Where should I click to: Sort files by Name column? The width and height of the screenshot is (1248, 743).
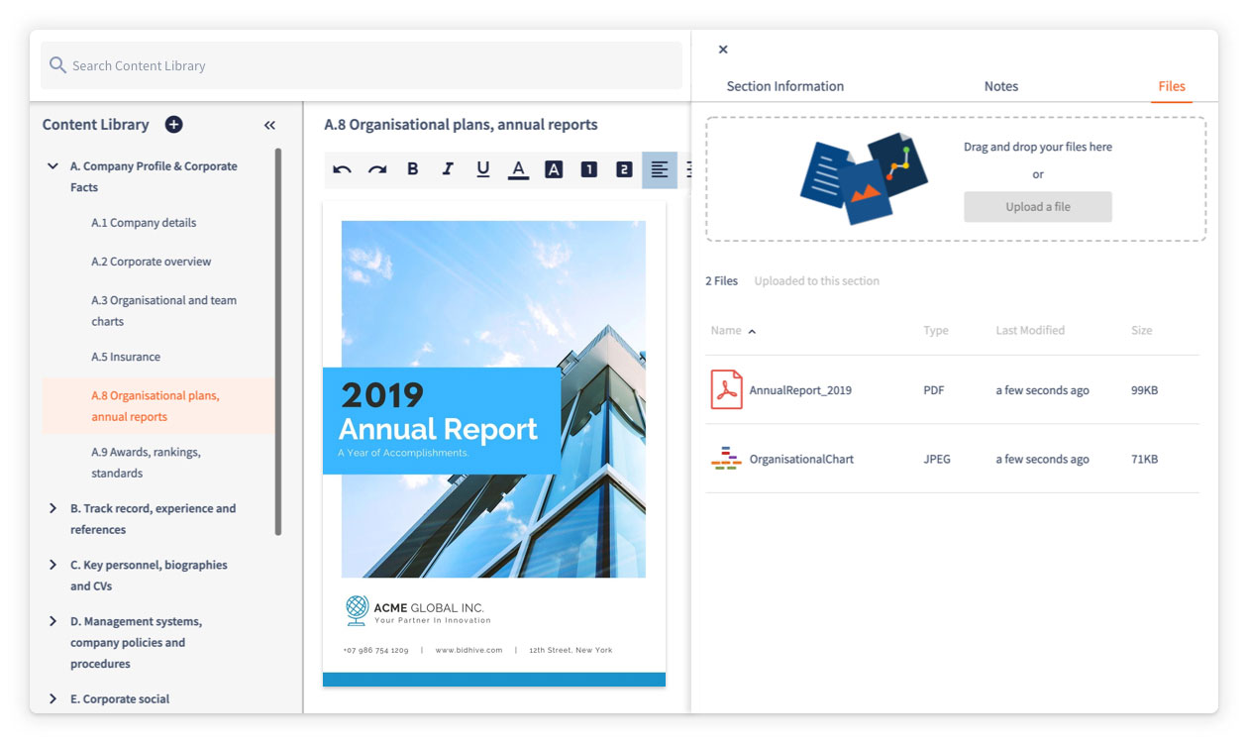coord(733,331)
